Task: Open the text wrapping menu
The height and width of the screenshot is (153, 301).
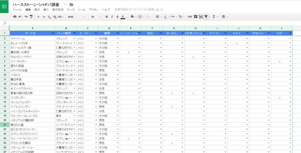Action: click(x=174, y=17)
